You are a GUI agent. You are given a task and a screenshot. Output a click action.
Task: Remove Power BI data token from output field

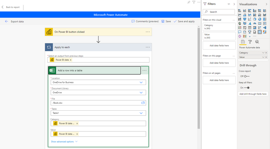71,60
